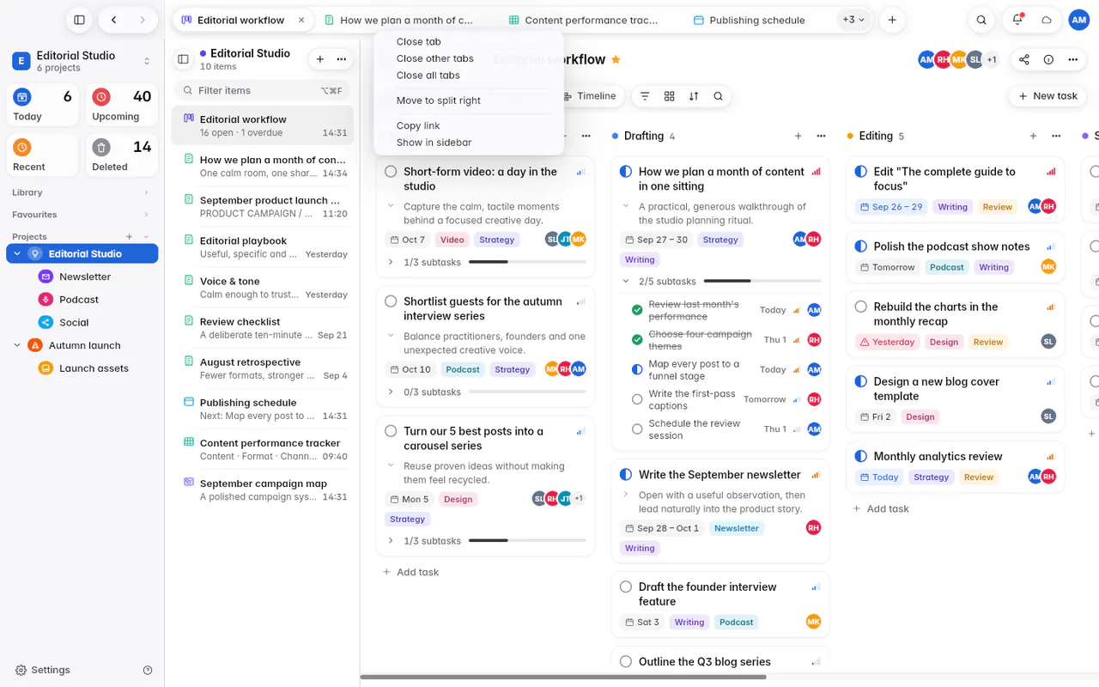Collapse the Editorial Studio project tree

(17, 254)
